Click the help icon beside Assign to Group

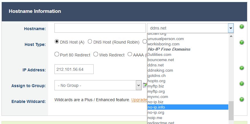tap(242, 84)
